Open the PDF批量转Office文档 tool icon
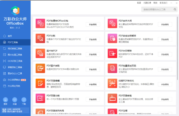The height and width of the screenshot is (116, 179). click(x=40, y=24)
